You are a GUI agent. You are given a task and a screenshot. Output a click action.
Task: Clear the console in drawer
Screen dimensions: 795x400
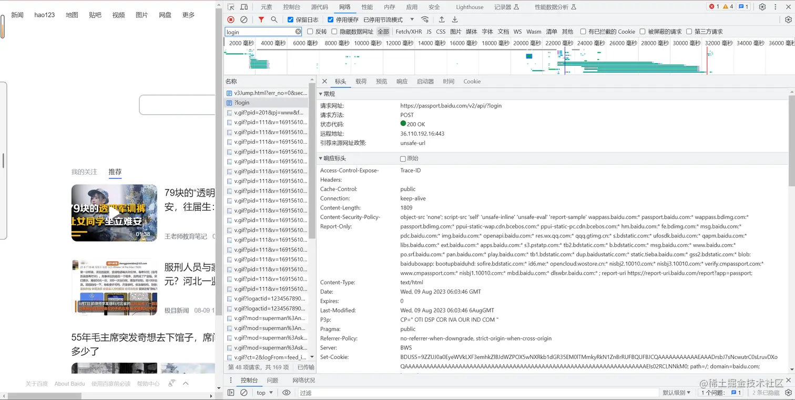[244, 393]
